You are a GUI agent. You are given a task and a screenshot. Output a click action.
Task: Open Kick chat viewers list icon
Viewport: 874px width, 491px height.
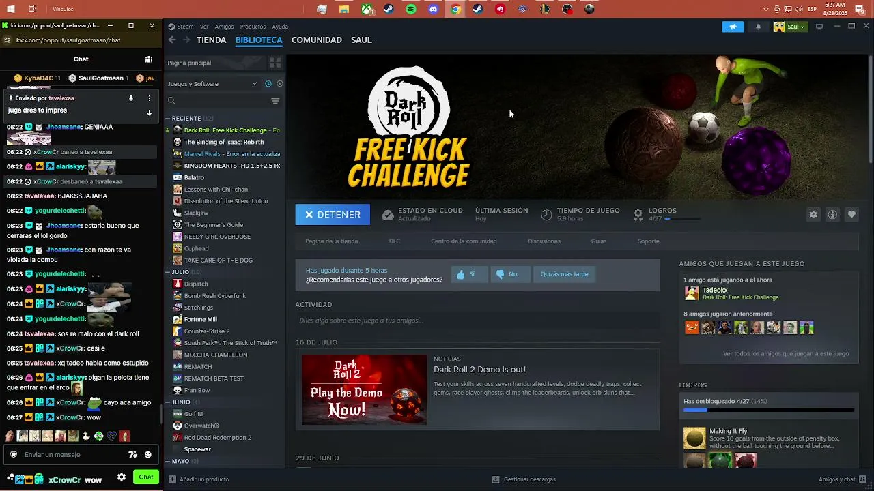tap(148, 59)
